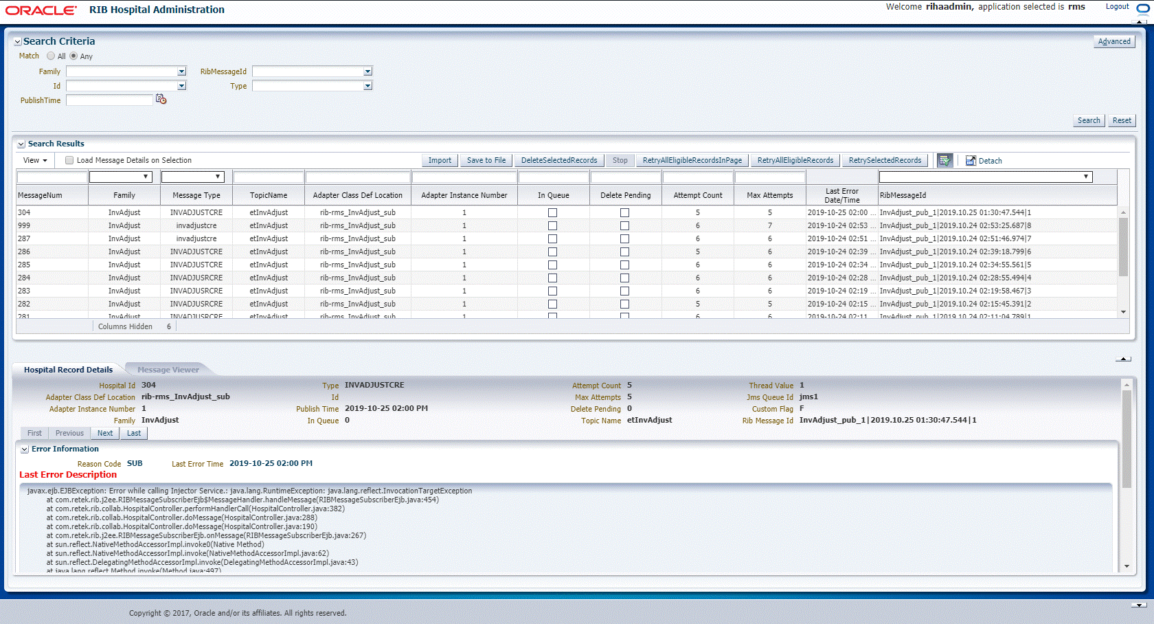
Task: Click the Save to File button
Action: tap(486, 160)
